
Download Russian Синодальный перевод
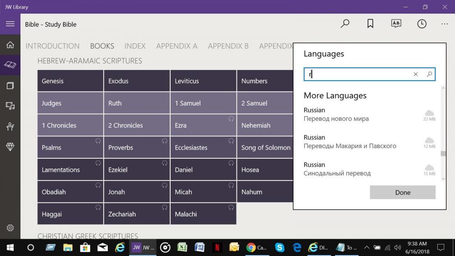[429, 168]
